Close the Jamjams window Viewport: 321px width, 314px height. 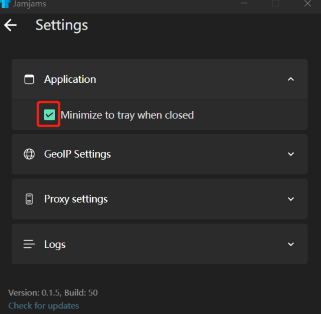[308, 3]
